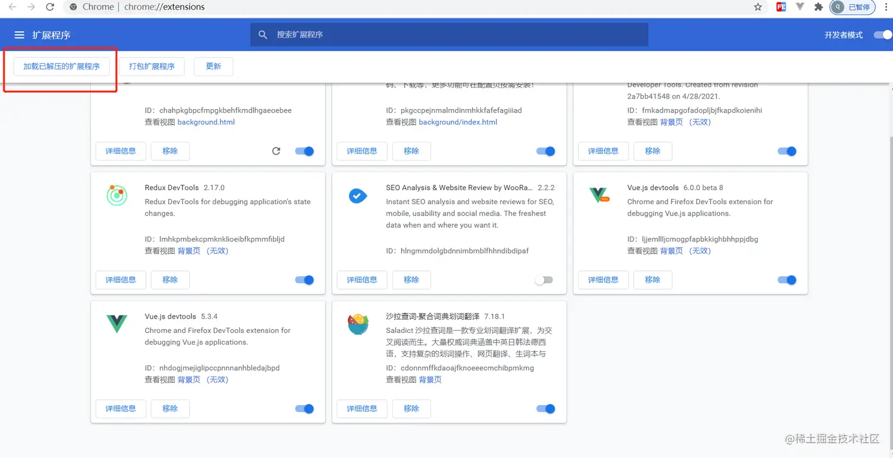Disable Redux DevTools extension
Viewport: 893px width, 458px height.
click(x=304, y=280)
